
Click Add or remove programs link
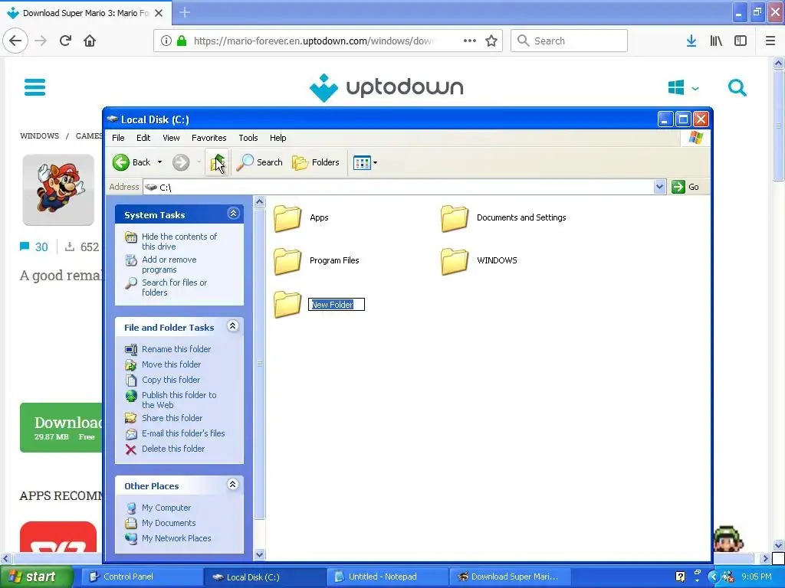pos(169,264)
